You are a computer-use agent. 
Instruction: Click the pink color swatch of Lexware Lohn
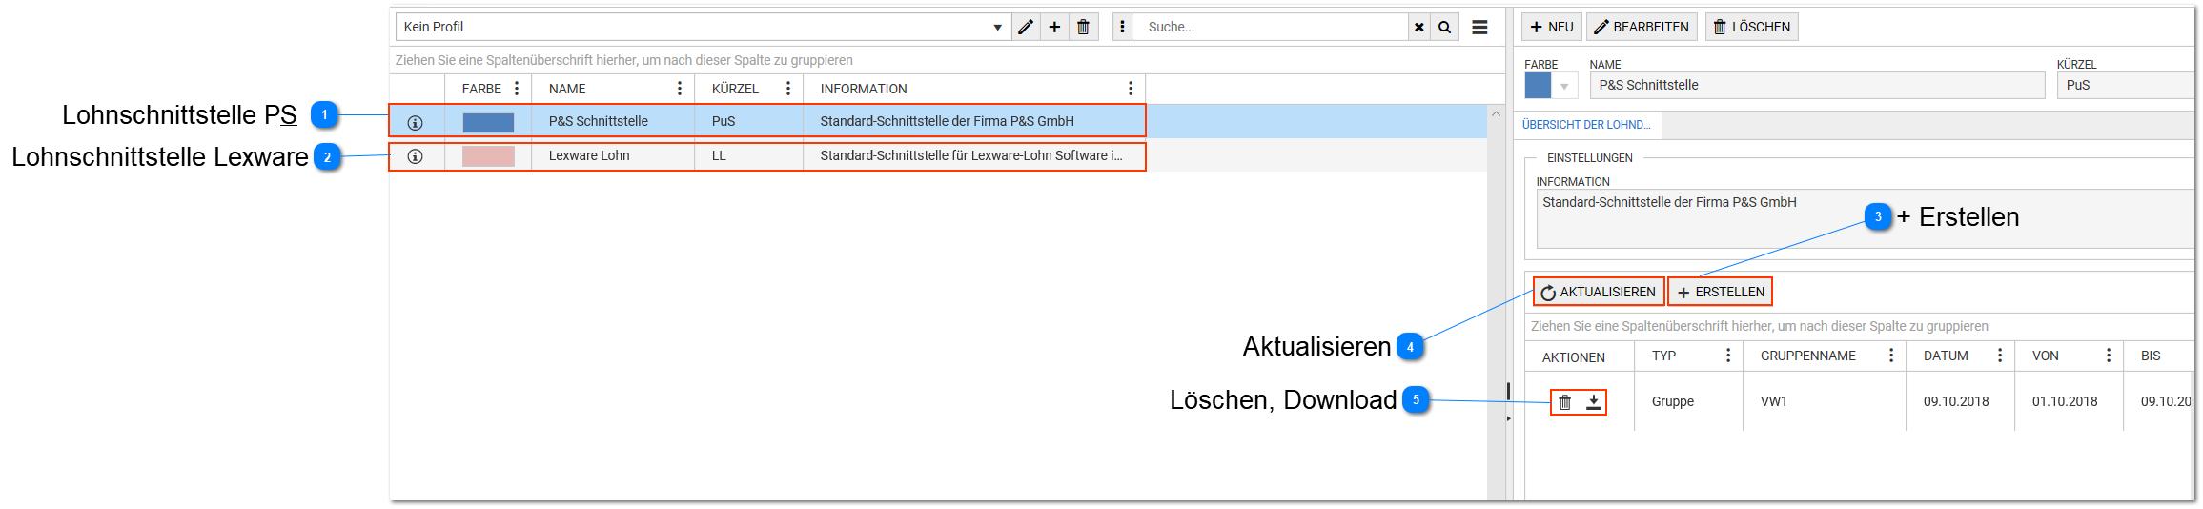(488, 156)
